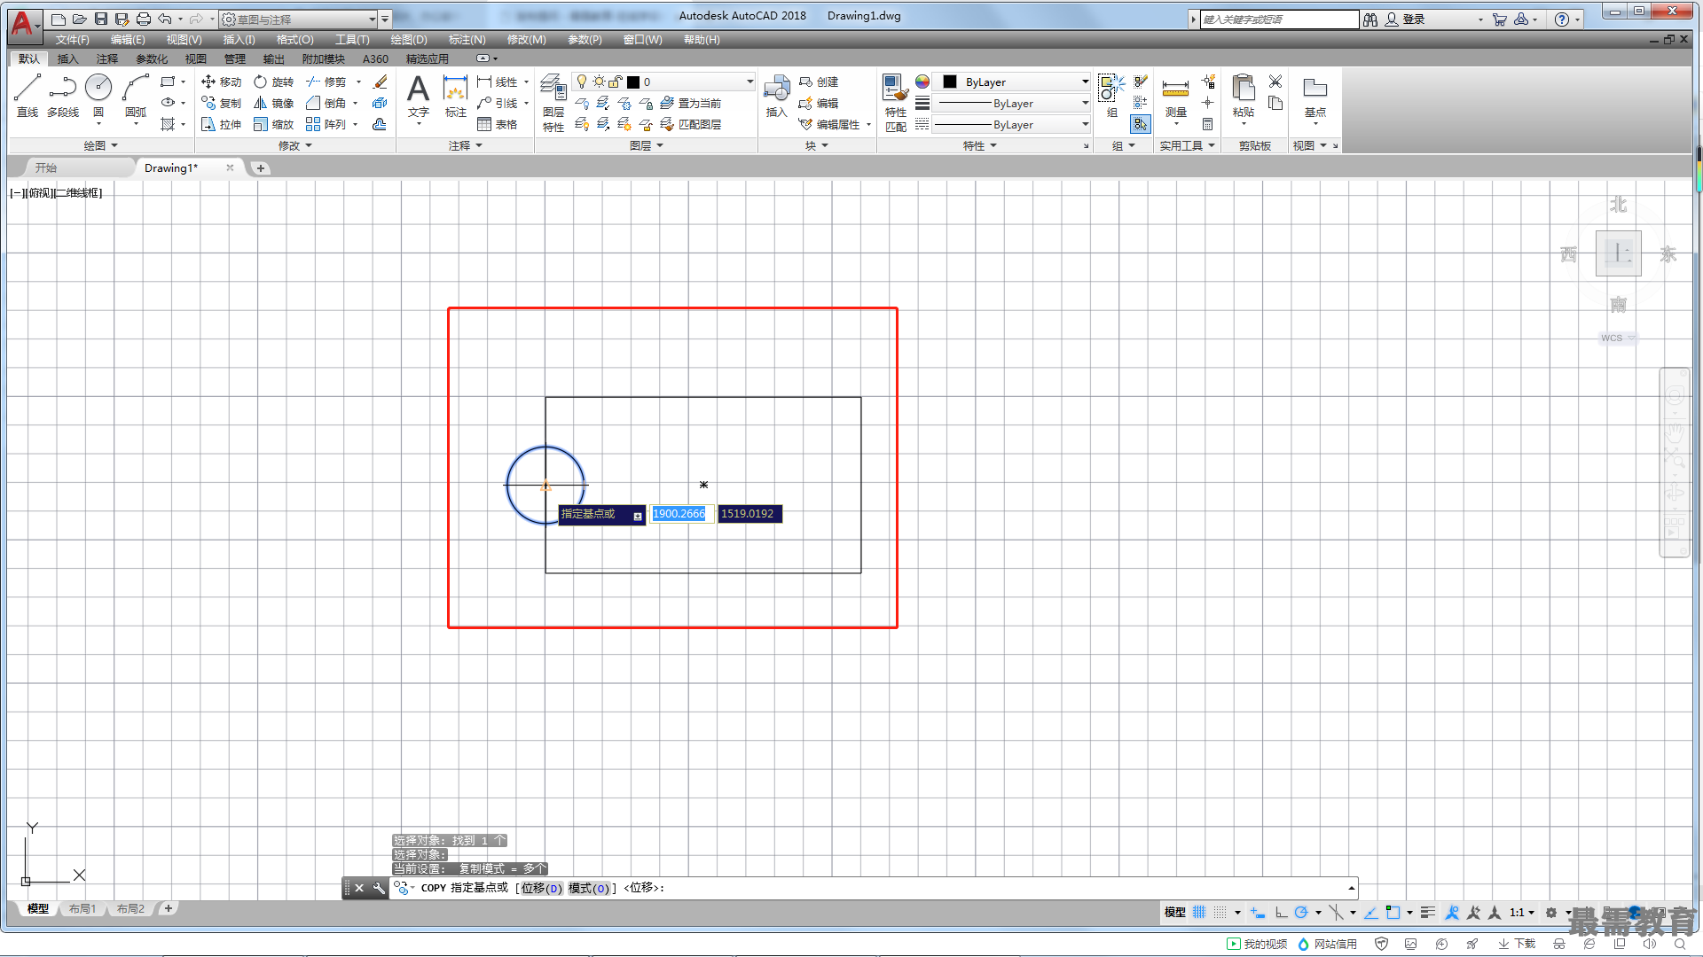Viewport: 1703px width, 957px height.
Task: Open the 标注(N) menu
Action: (467, 40)
